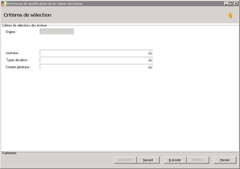240x169 pixels.
Task: Open the Journaux browse ellipsis button
Action: pyautogui.click(x=150, y=53)
